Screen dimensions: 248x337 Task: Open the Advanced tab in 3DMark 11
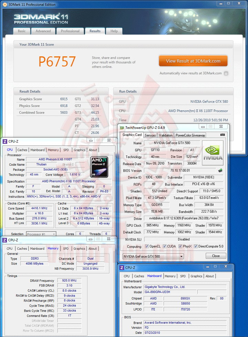[x=43, y=31]
